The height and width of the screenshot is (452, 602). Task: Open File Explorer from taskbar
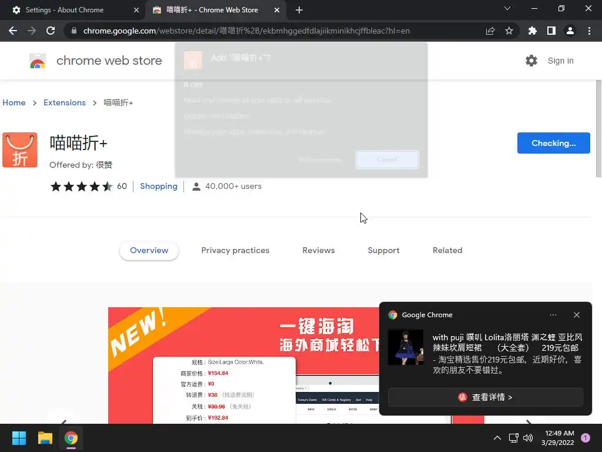[x=45, y=438]
